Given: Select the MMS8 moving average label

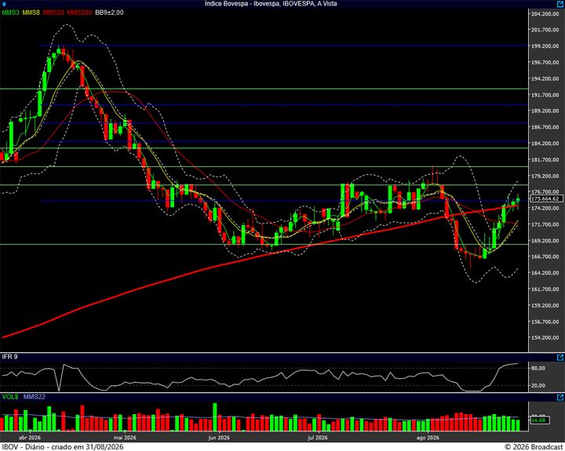Looking at the screenshot, I should (x=31, y=13).
